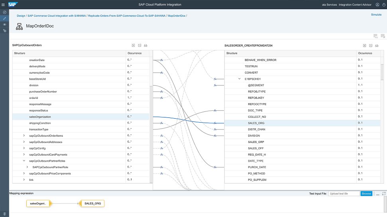
Task: Open the Design pencil sidebar icon
Action: [4, 18]
